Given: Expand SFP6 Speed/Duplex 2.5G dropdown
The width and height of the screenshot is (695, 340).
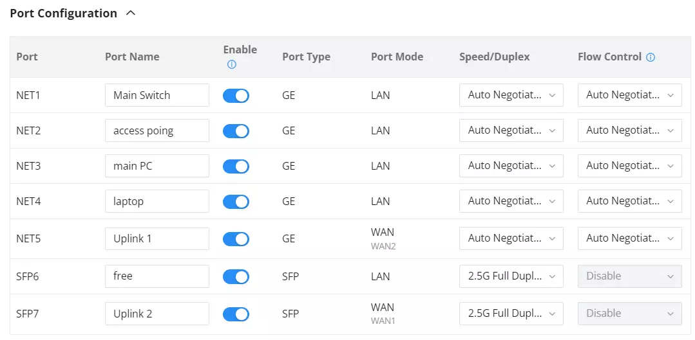Looking at the screenshot, I should (511, 276).
